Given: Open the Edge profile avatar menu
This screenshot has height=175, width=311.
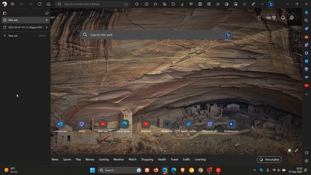Looking at the screenshot, I should [x=4, y=4].
